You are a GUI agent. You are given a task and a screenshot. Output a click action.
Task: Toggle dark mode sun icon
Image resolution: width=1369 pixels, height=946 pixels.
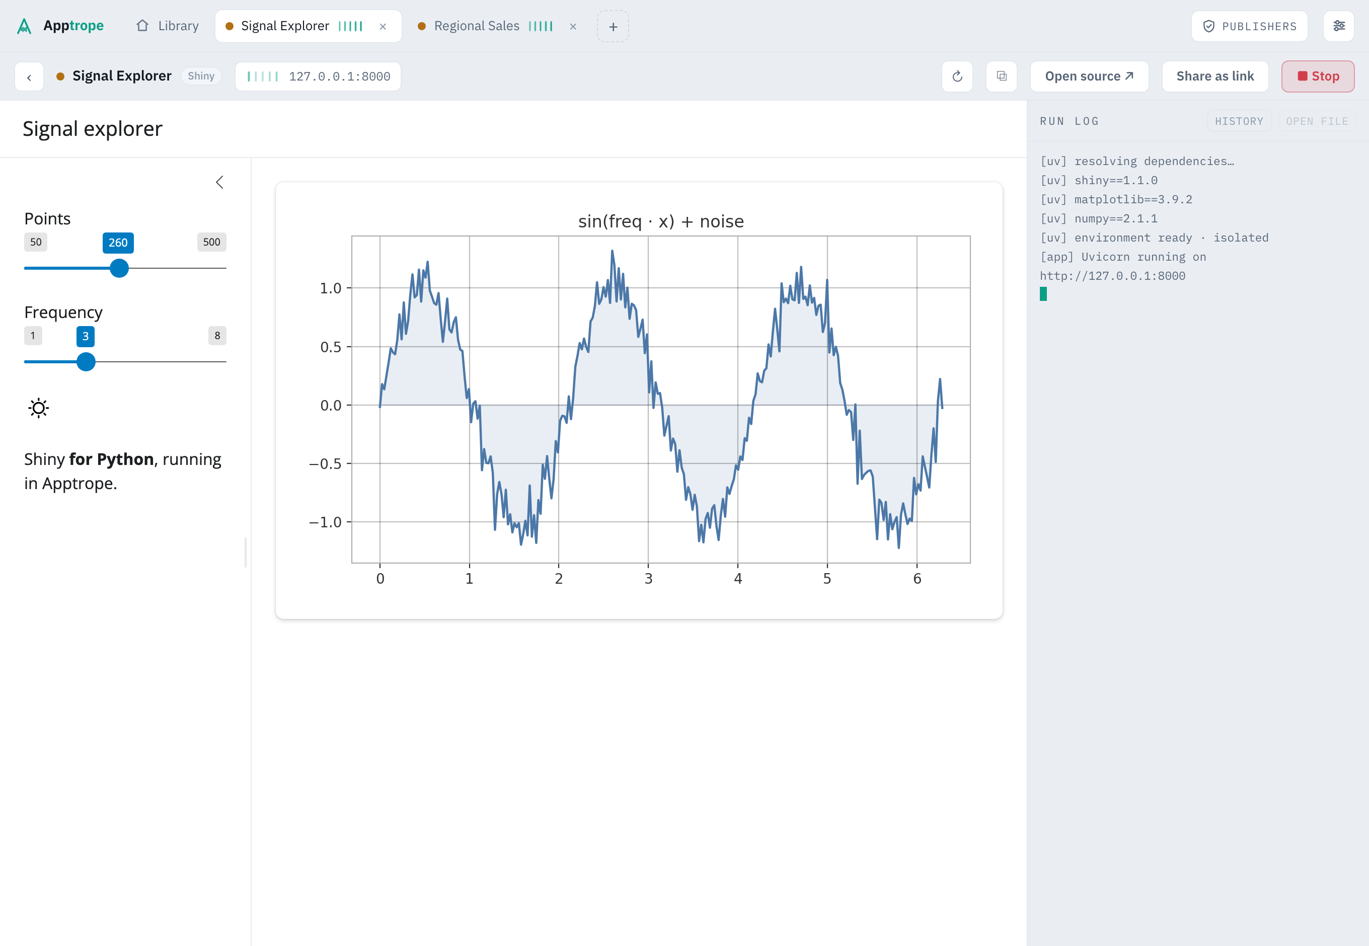[39, 408]
